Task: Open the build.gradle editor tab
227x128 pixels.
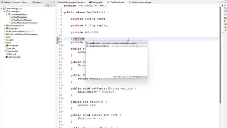Action: (x=96, y=2)
